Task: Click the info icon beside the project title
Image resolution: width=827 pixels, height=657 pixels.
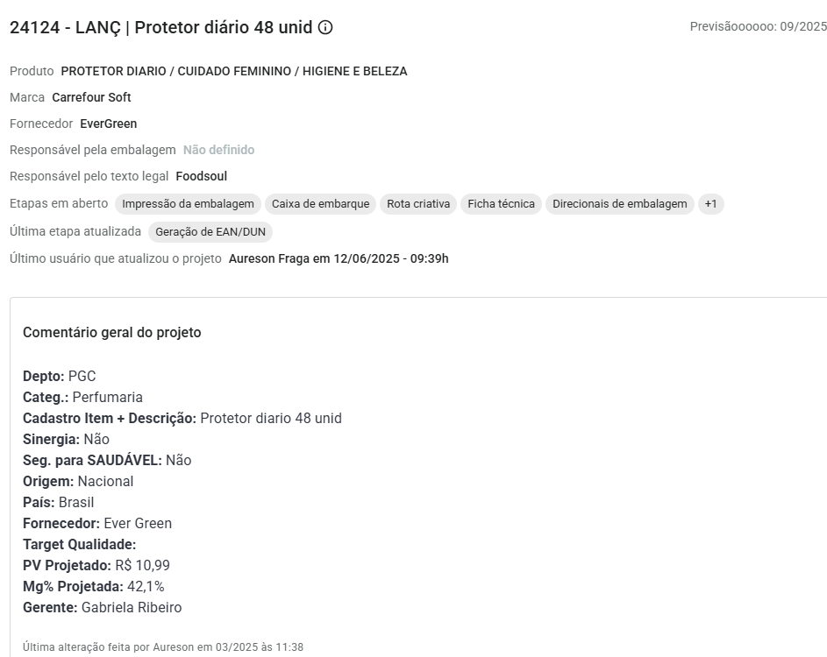Action: click(x=325, y=27)
